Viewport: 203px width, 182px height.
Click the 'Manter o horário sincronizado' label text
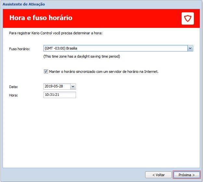104,72
